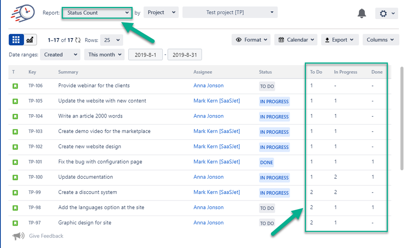This screenshot has width=405, height=248.
Task: Click summary 'Graphic design for site'
Action: click(x=85, y=222)
